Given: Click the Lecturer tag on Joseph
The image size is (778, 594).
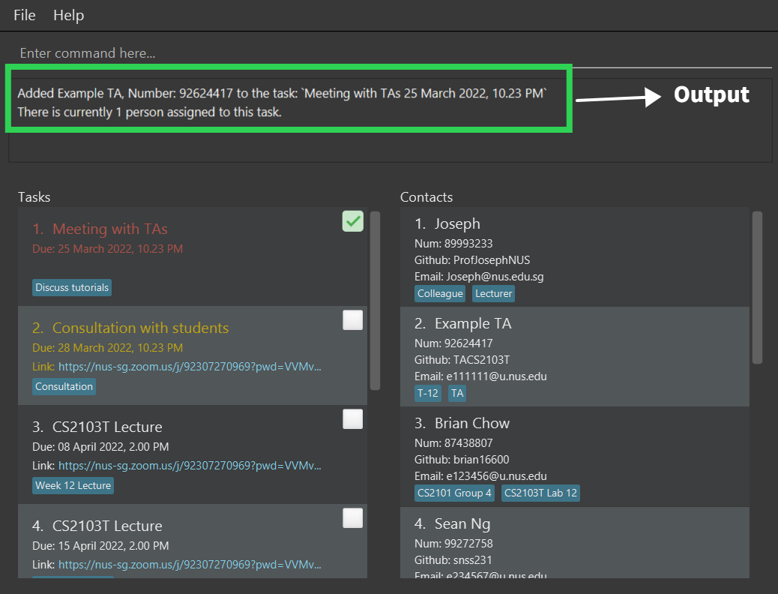Looking at the screenshot, I should 493,293.
